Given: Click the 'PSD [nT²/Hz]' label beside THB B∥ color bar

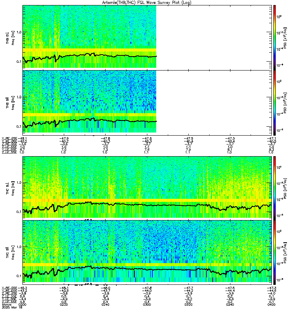Looking at the screenshot, I should (285, 103).
